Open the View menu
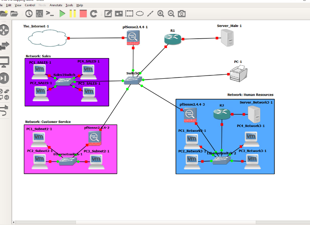This screenshot has width=310, height=225. tap(18, 5)
